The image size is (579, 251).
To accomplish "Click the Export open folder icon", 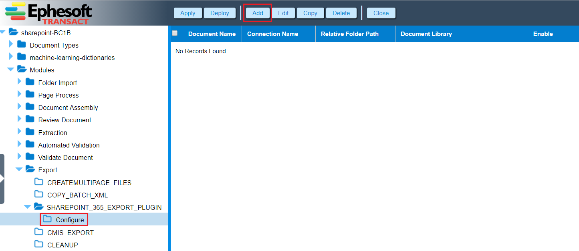I will 30,169.
